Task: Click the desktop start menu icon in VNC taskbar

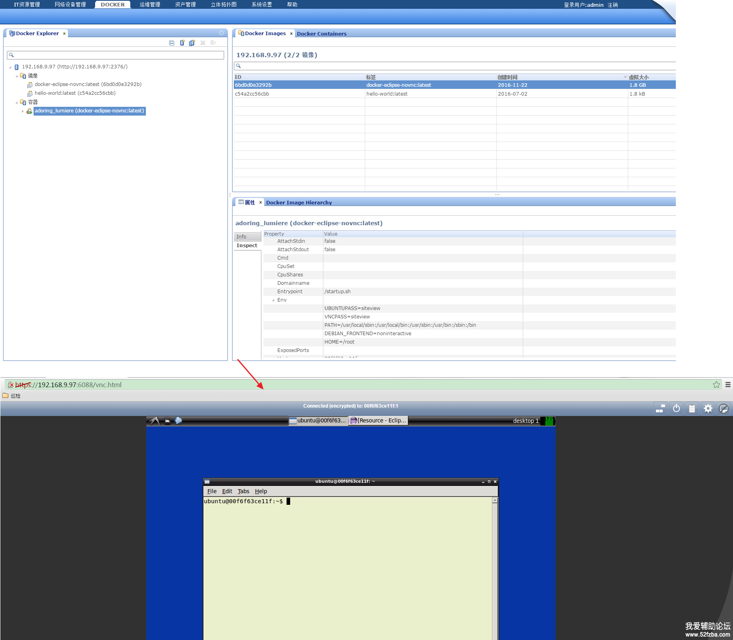Action: pos(155,421)
